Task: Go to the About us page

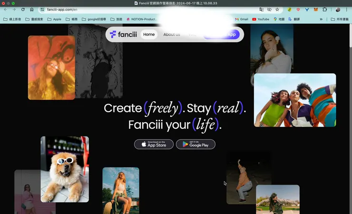Action: pos(172,34)
